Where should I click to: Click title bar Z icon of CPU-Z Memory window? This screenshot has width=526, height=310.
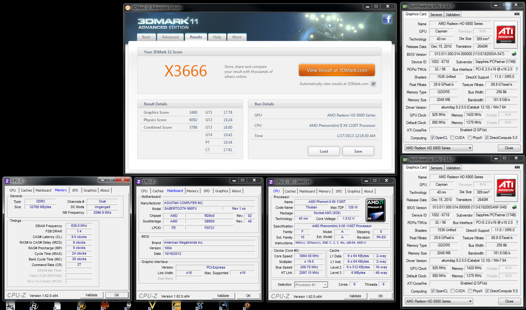pos(7,181)
